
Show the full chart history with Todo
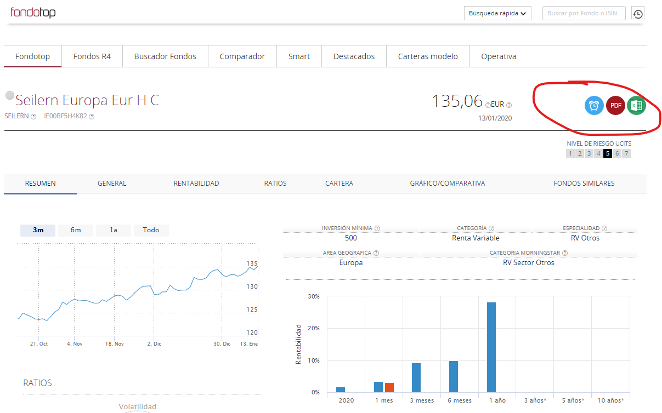pos(151,230)
